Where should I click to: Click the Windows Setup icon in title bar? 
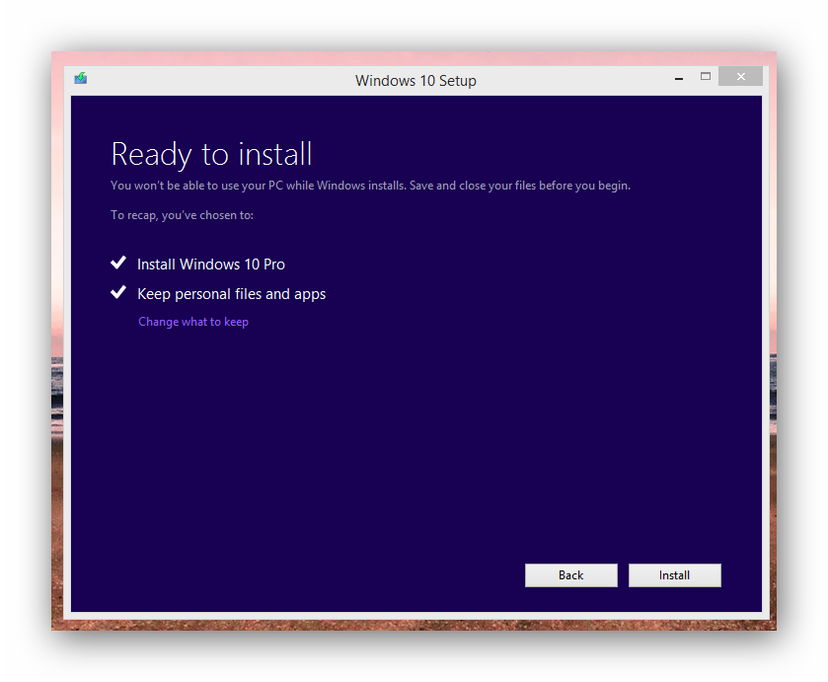tap(81, 79)
